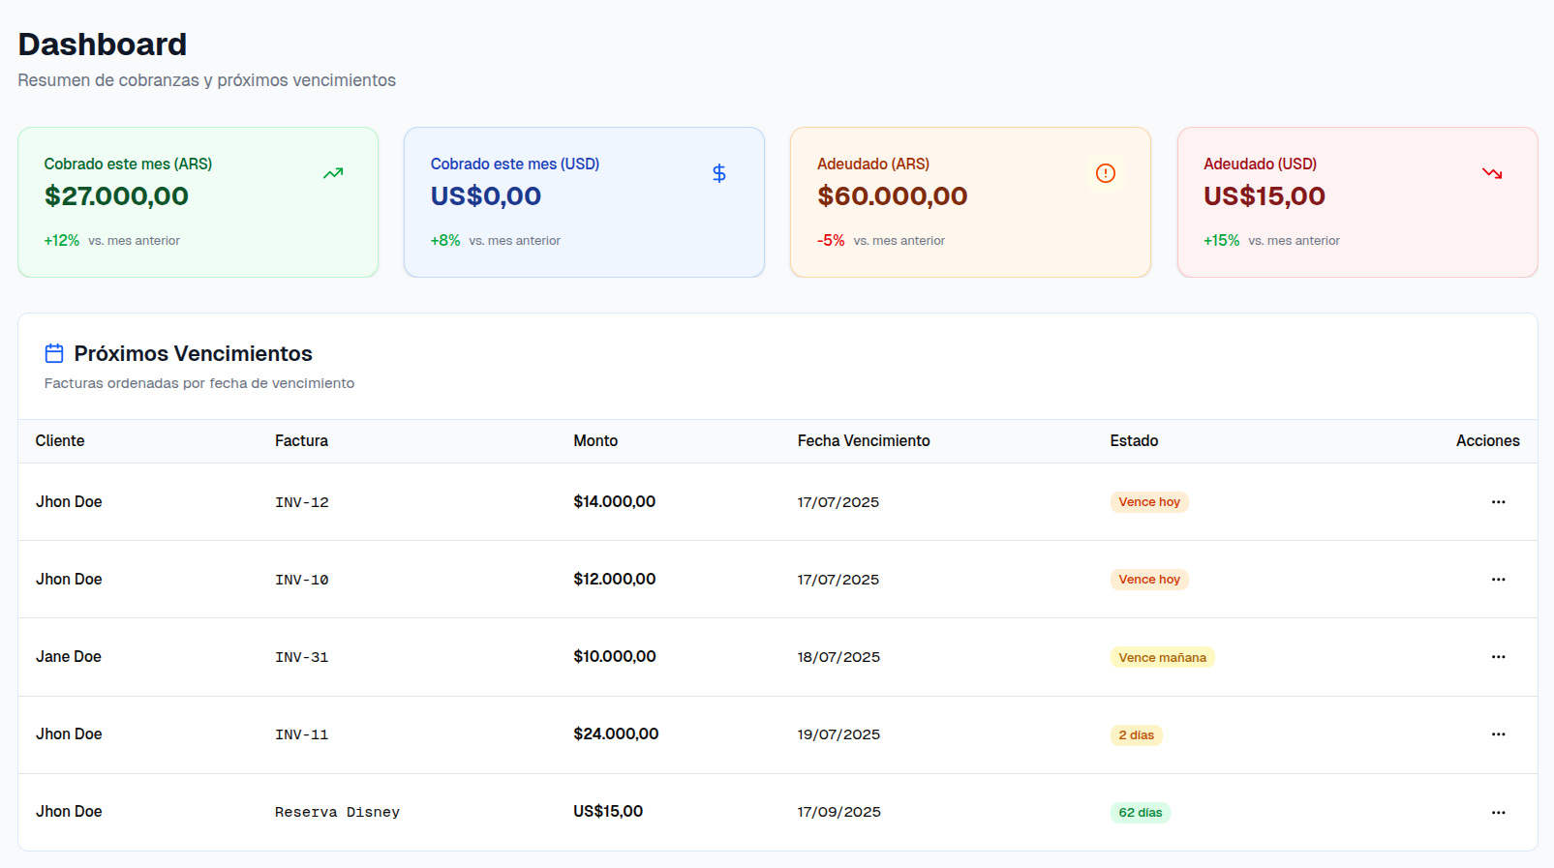
Task: Select the Fecha Vencimiento column header
Action: point(863,441)
